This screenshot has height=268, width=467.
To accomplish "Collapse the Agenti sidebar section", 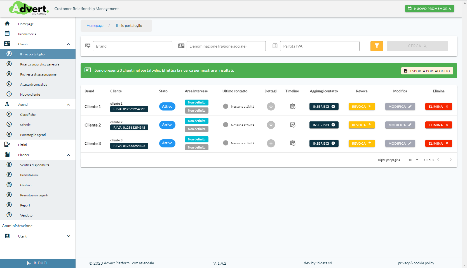I will pos(68,105).
